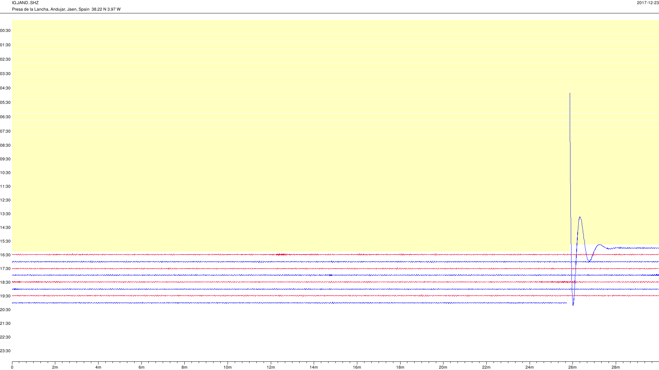The height and width of the screenshot is (370, 659).
Task: Click the 16m axis tick label
Action: 357,367
